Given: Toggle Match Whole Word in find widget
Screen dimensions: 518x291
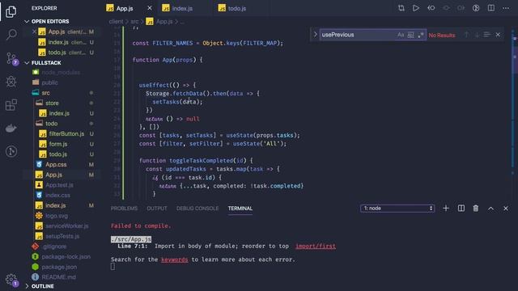Looking at the screenshot, I should (410, 35).
